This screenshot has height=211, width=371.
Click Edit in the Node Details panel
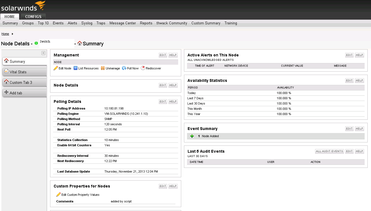click(x=163, y=85)
